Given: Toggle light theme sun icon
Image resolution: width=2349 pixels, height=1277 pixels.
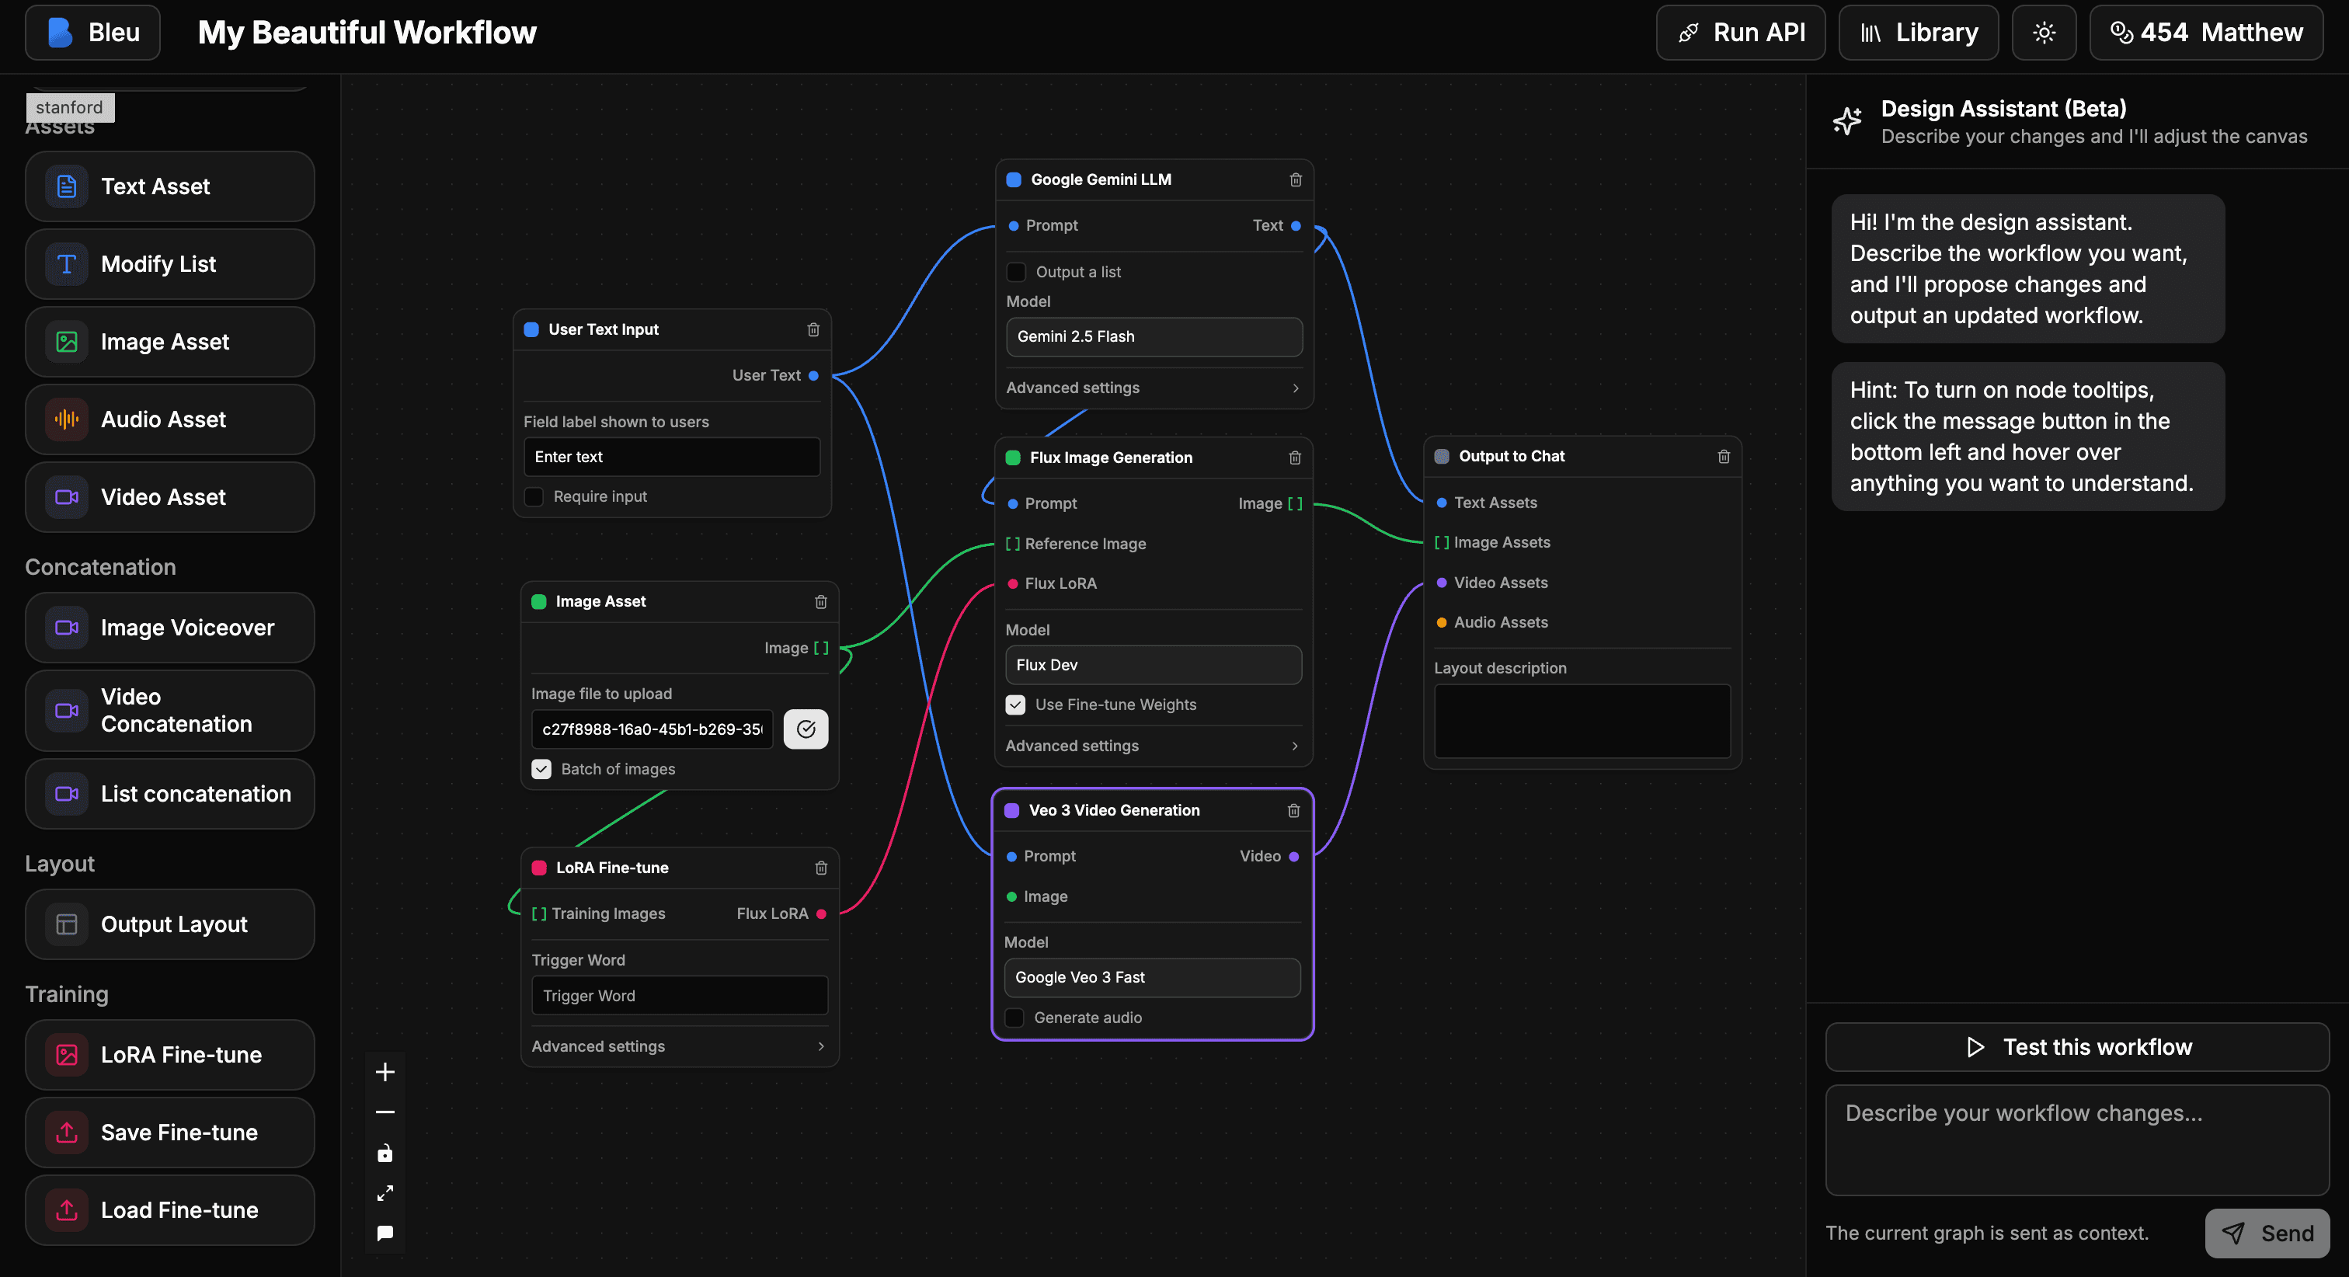Looking at the screenshot, I should tap(2044, 33).
